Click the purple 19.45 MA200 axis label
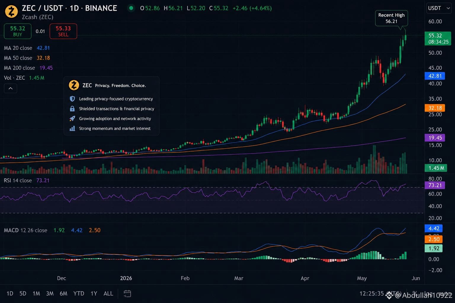Screen dimensions: 455x303 [x=435, y=138]
